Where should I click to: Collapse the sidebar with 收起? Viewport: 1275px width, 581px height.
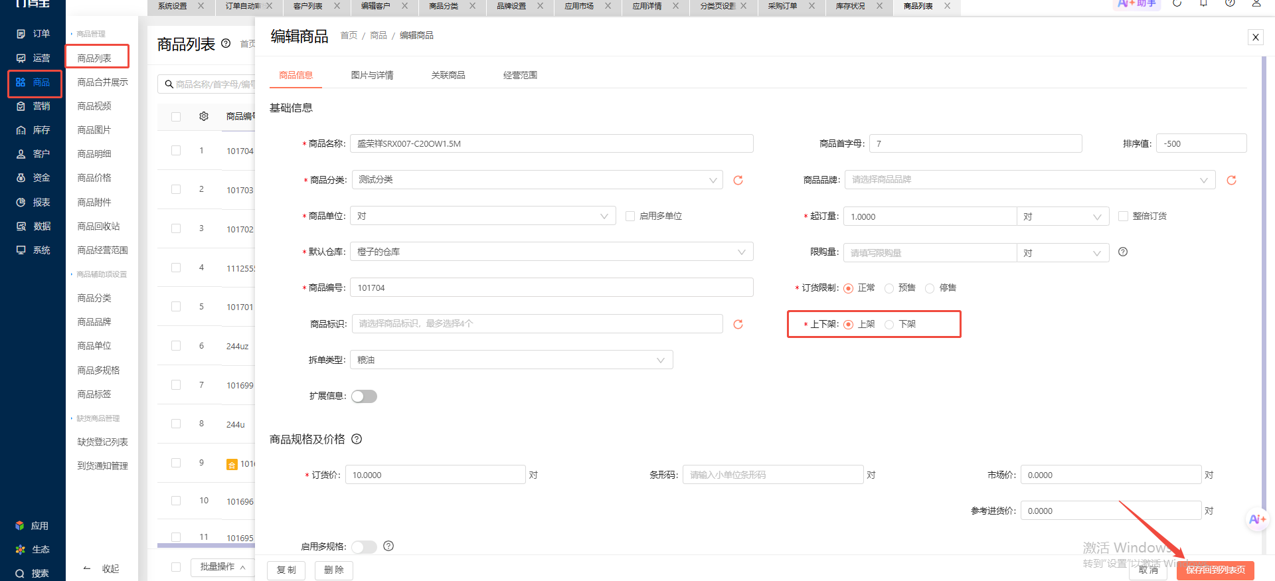click(102, 568)
